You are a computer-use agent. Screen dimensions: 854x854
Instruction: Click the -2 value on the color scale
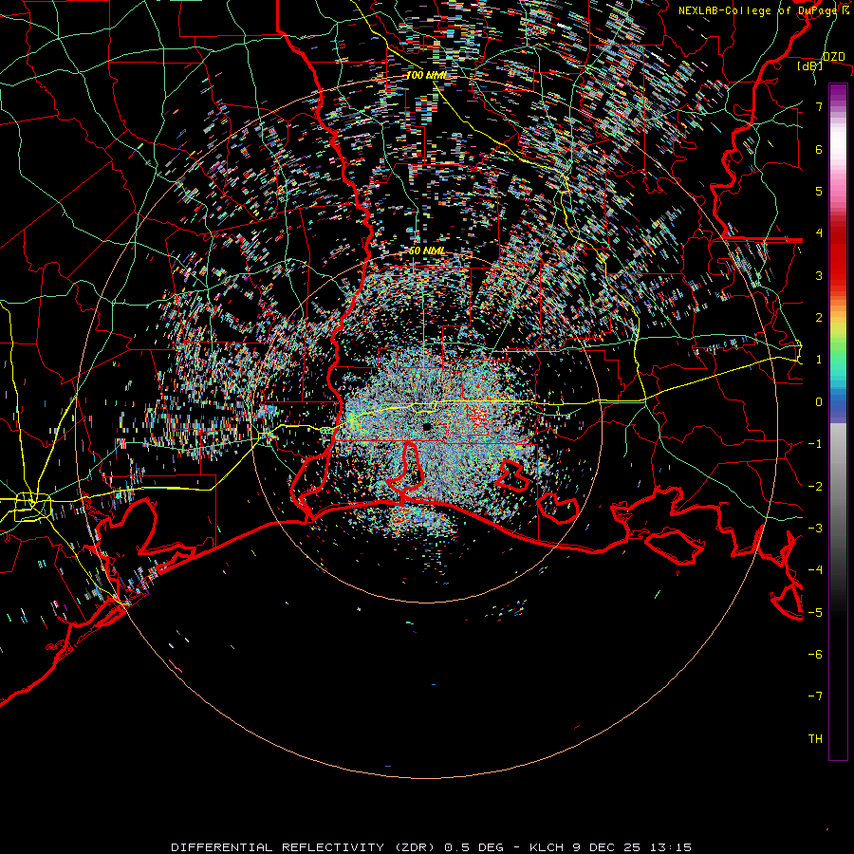[815, 487]
